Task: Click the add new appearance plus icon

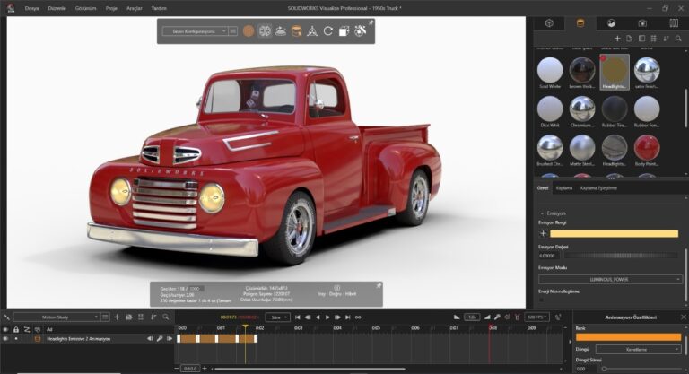Action: [616, 39]
